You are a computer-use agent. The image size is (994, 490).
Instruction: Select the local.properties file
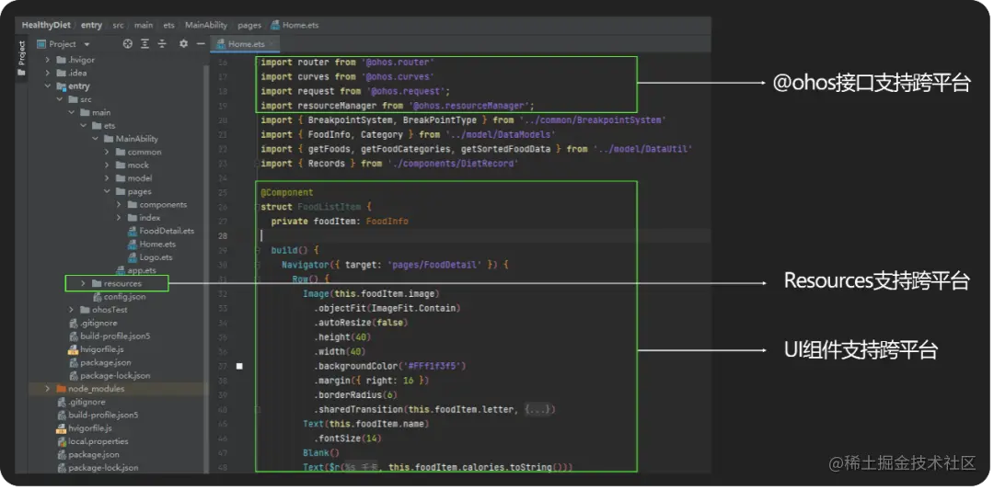98,441
